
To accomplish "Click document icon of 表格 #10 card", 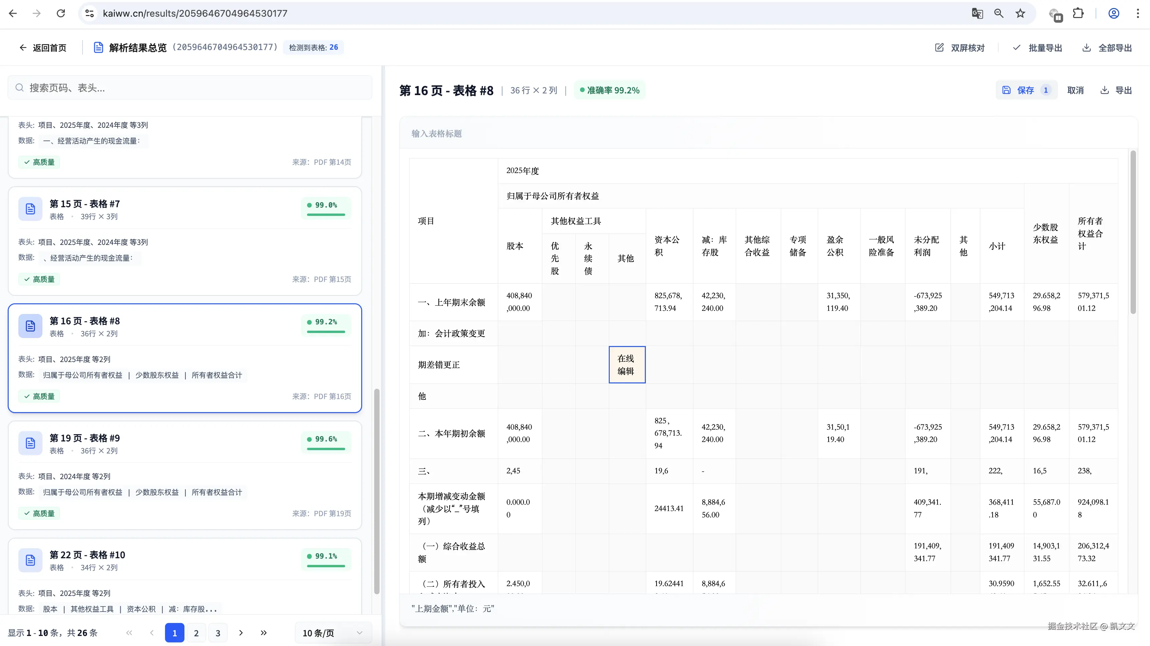I will (x=30, y=560).
